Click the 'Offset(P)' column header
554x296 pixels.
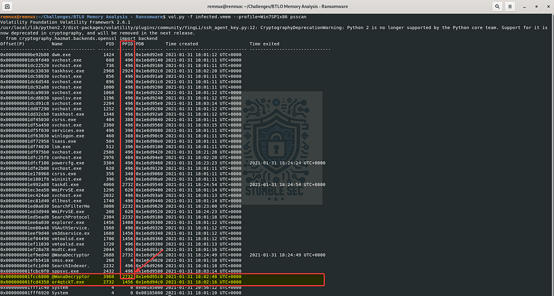(x=12, y=44)
